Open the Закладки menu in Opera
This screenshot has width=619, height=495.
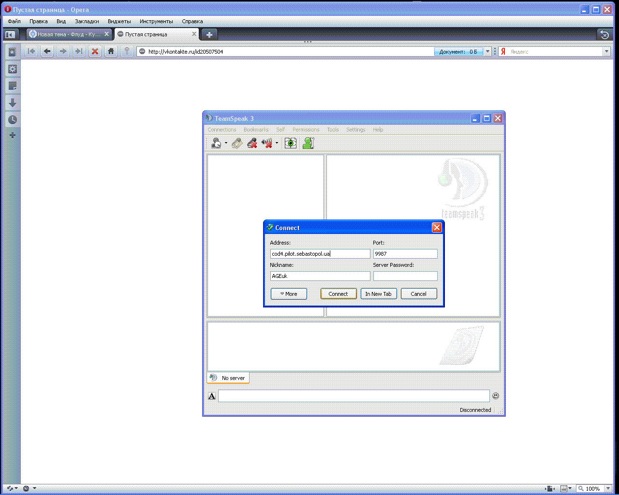(87, 21)
